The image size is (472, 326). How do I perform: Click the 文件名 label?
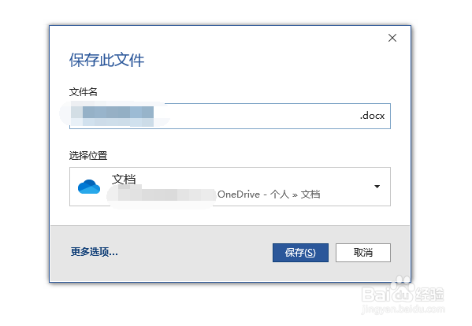pyautogui.click(x=84, y=91)
